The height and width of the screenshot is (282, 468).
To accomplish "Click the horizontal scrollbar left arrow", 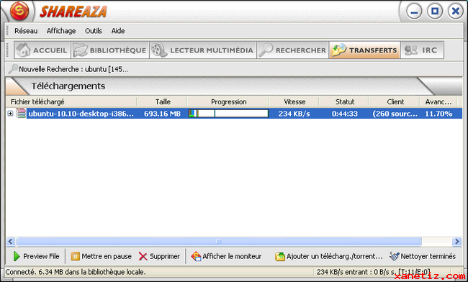I will click(x=11, y=242).
